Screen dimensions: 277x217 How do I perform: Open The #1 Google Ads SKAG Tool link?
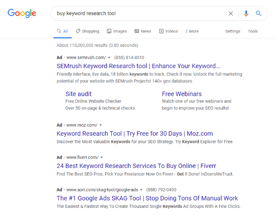tap(147, 198)
